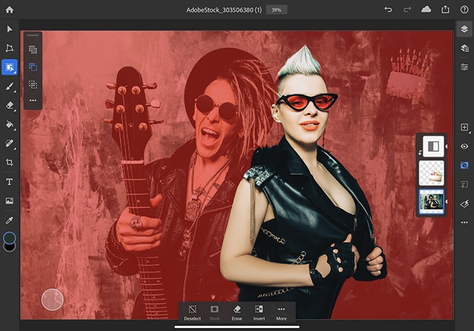
Task: Select the Move tool
Action: [x=9, y=29]
